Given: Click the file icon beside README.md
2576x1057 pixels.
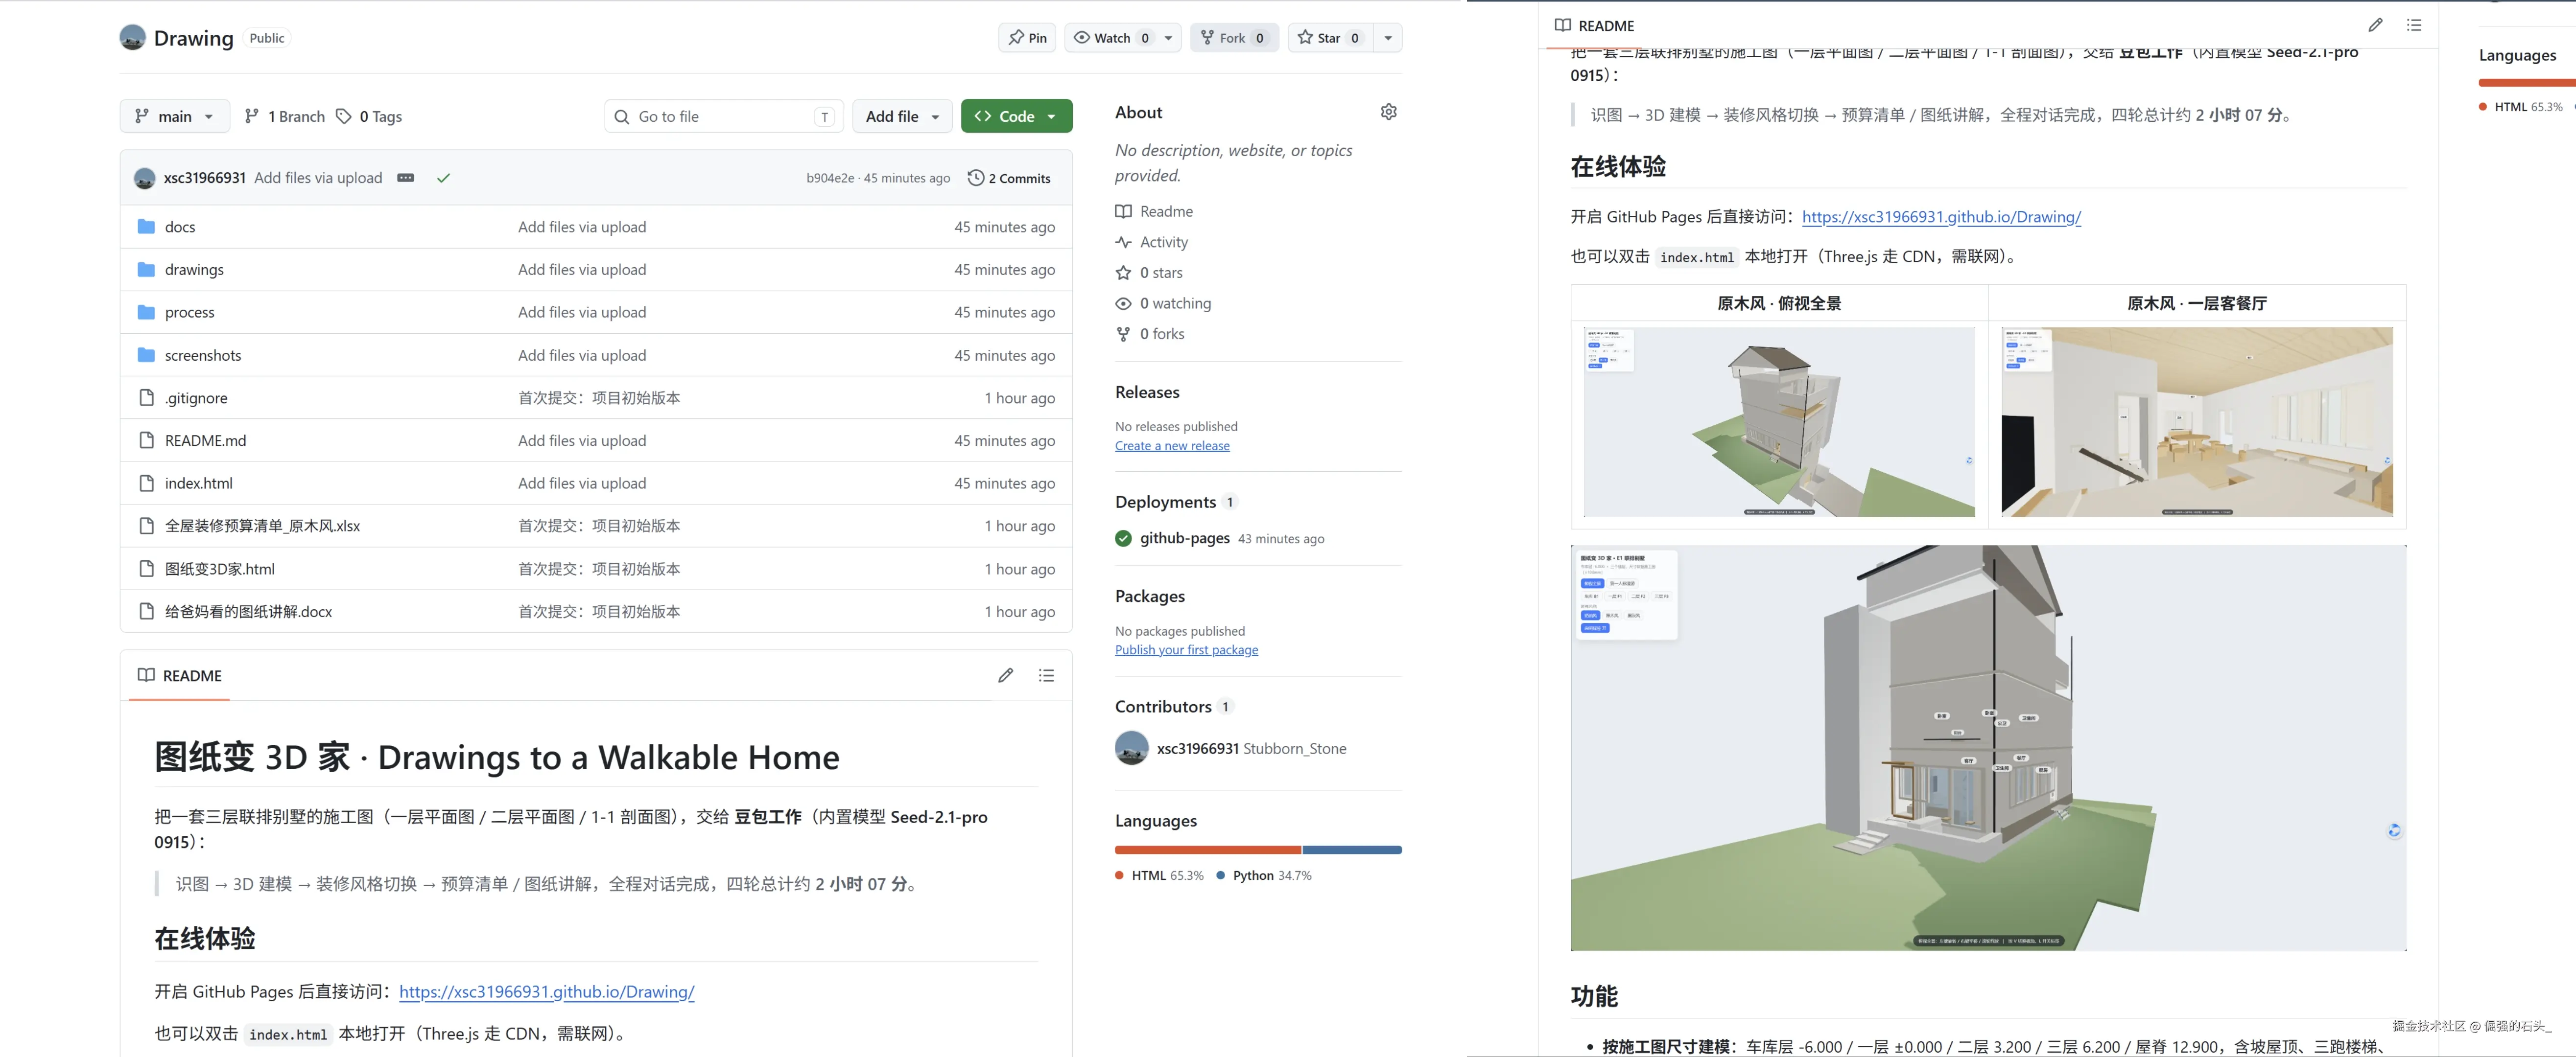Looking at the screenshot, I should click(x=146, y=440).
